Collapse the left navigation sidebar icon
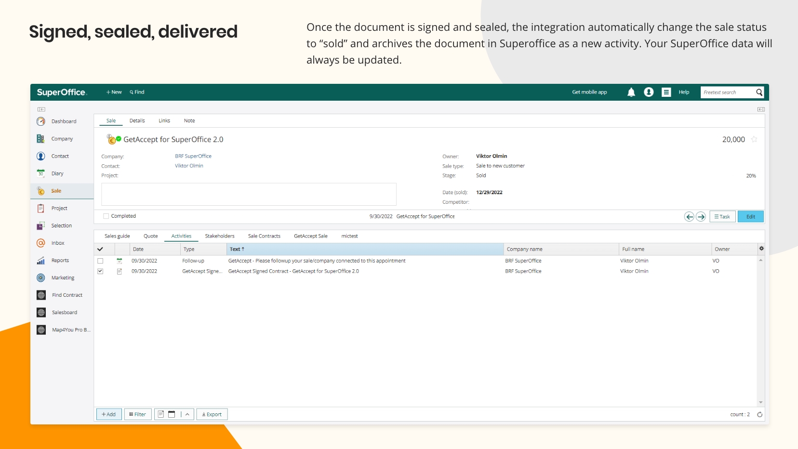Viewport: 798px width, 449px height. click(41, 109)
